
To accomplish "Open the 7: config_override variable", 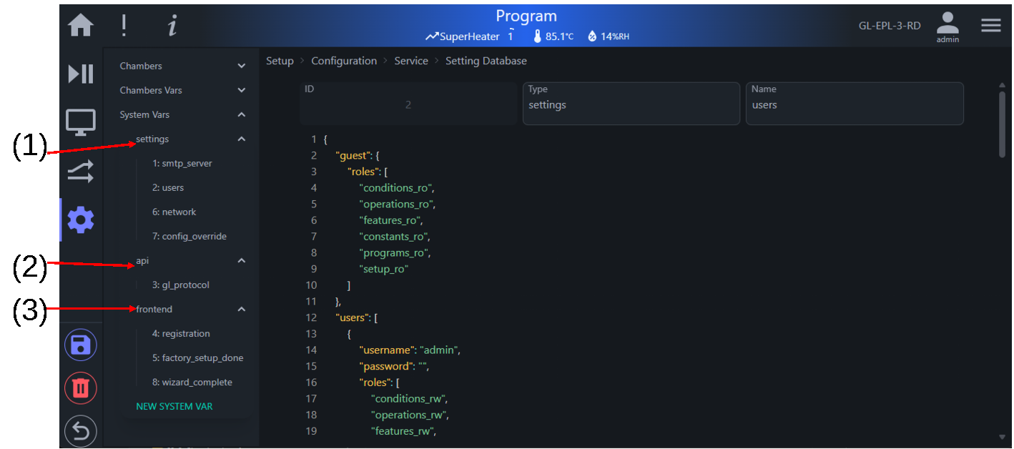I will (x=189, y=236).
